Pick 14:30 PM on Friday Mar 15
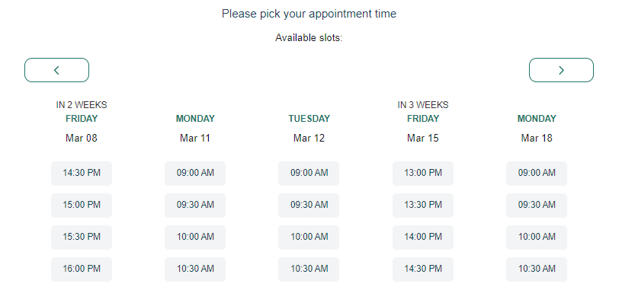The height and width of the screenshot is (287, 622). pos(423,269)
